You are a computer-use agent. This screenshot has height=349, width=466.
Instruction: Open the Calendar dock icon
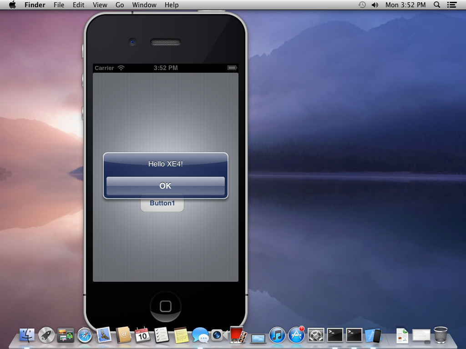pyautogui.click(x=142, y=335)
